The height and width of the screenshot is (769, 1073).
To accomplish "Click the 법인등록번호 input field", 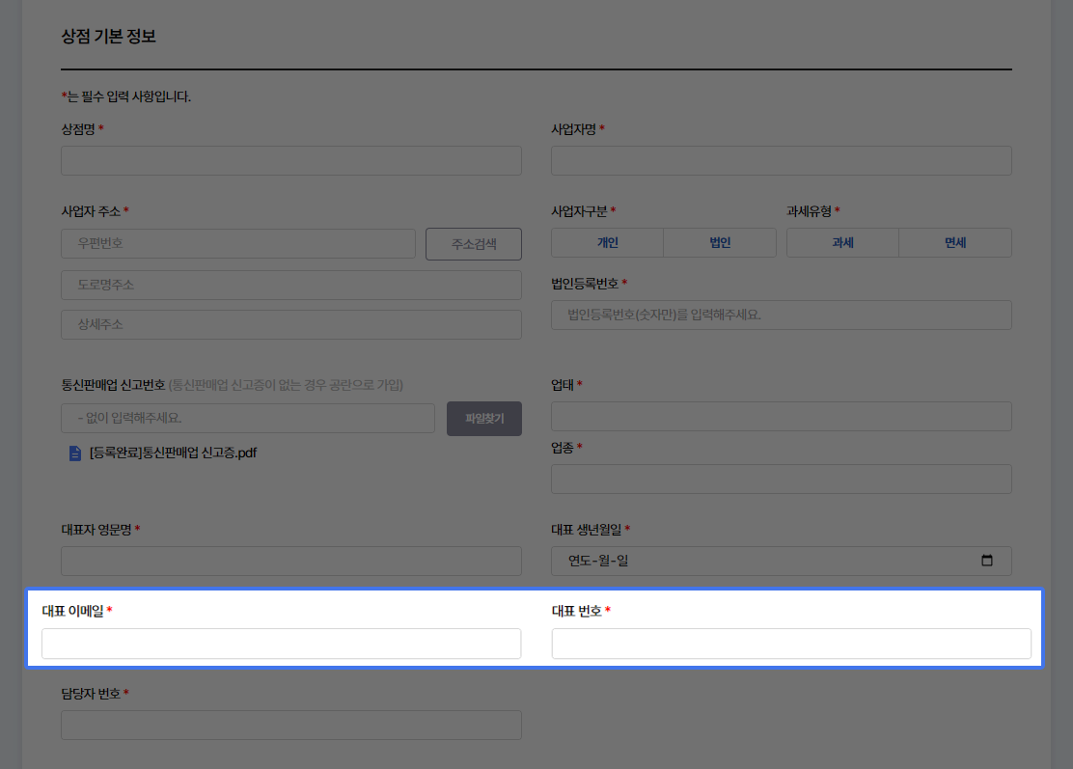I will [x=781, y=316].
